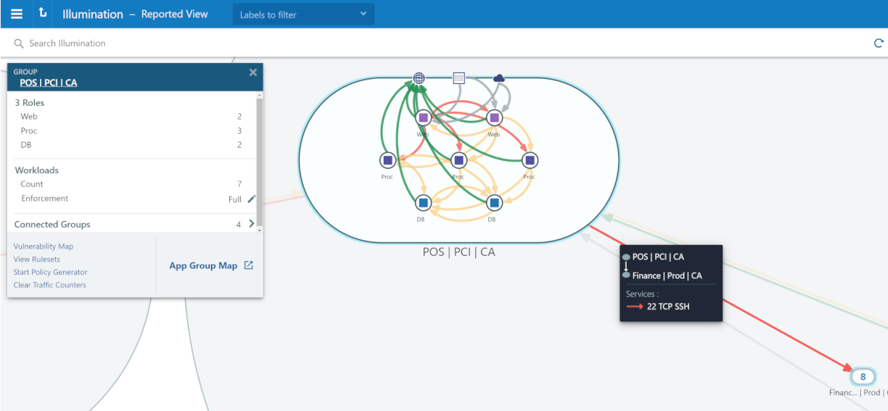This screenshot has height=411, width=888.
Task: Click the POS | PCI | CA group label under map
Action: click(459, 252)
